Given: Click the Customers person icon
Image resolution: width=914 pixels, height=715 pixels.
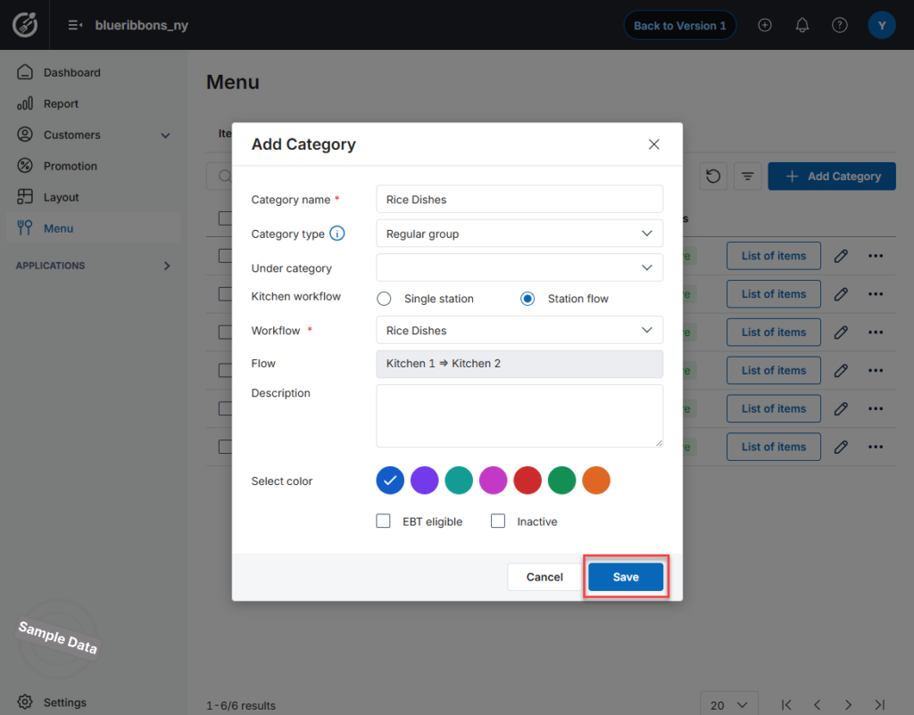Looking at the screenshot, I should tap(25, 135).
